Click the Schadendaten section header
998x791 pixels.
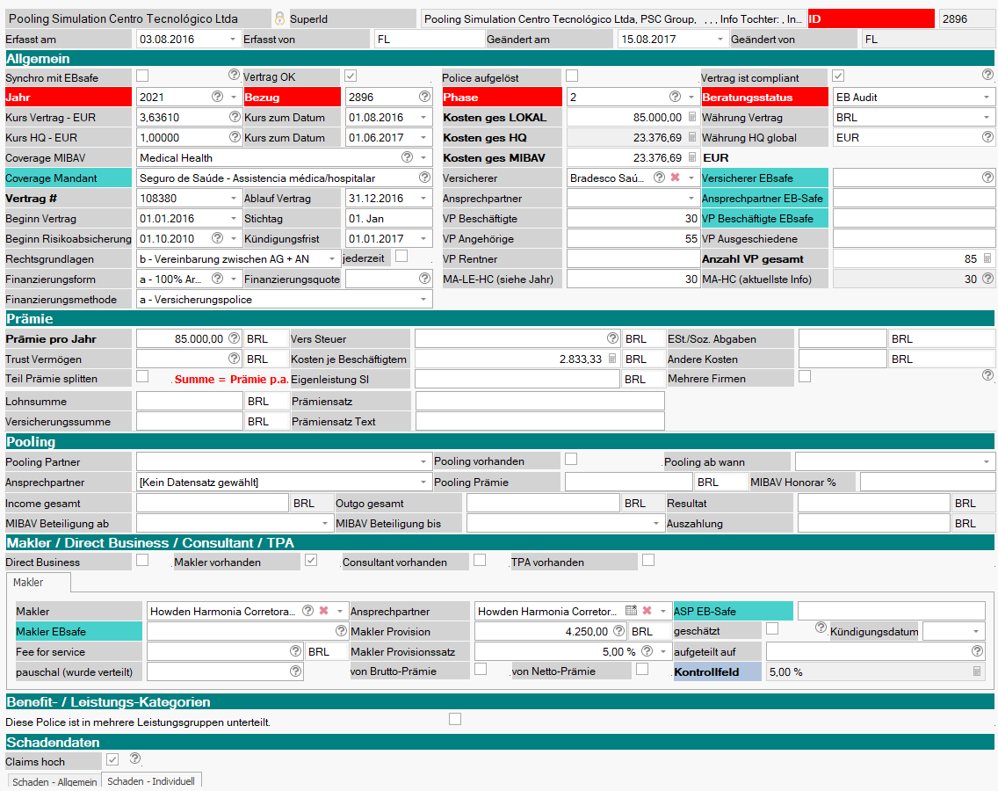click(500, 742)
